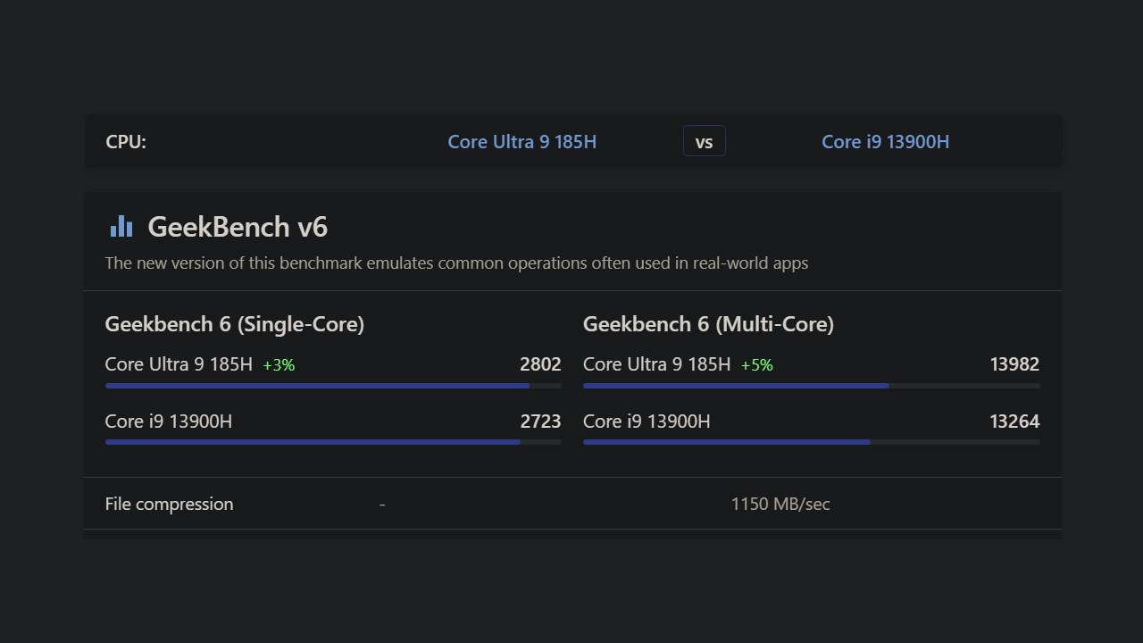Click the File compression row label

coord(169,504)
